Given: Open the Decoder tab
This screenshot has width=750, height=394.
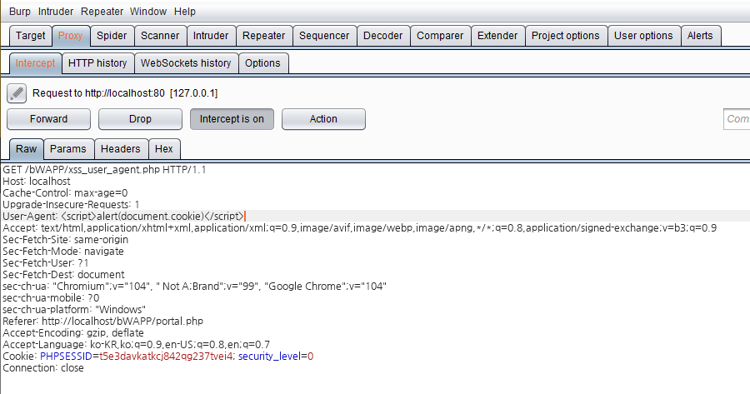Looking at the screenshot, I should click(x=383, y=36).
